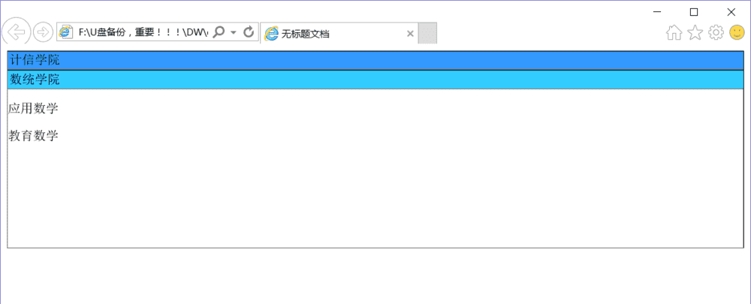Close the 无标题文档 tab

[410, 34]
